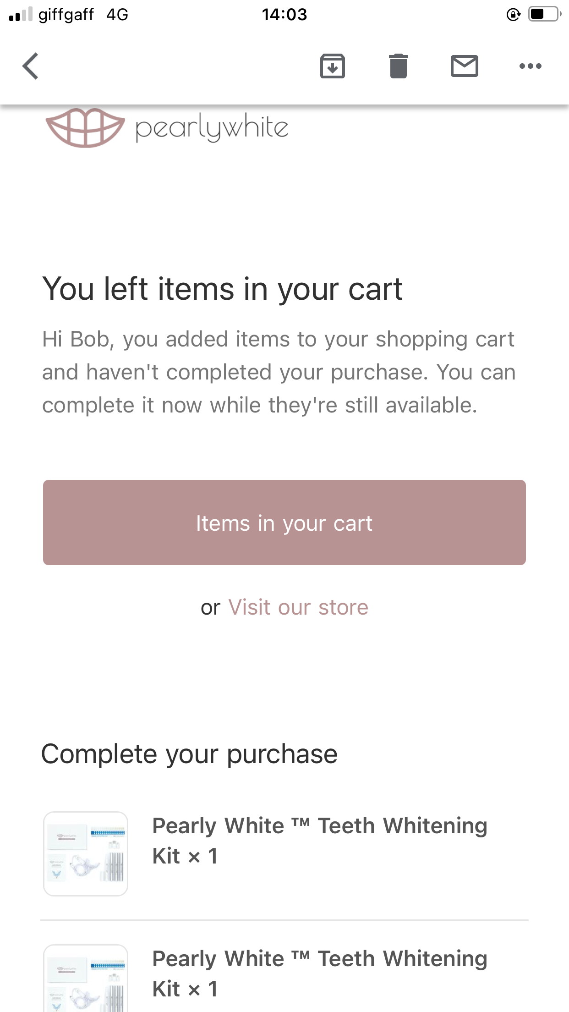This screenshot has width=569, height=1012.
Task: Open the three-dot more options menu
Action: (530, 66)
